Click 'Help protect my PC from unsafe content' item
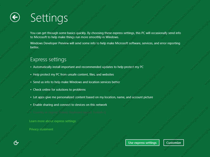This screenshot has height=157, width=210. point(73,75)
